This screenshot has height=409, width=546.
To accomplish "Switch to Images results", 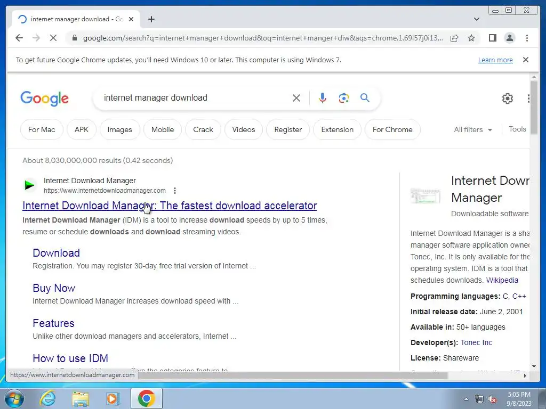I will [x=120, y=129].
